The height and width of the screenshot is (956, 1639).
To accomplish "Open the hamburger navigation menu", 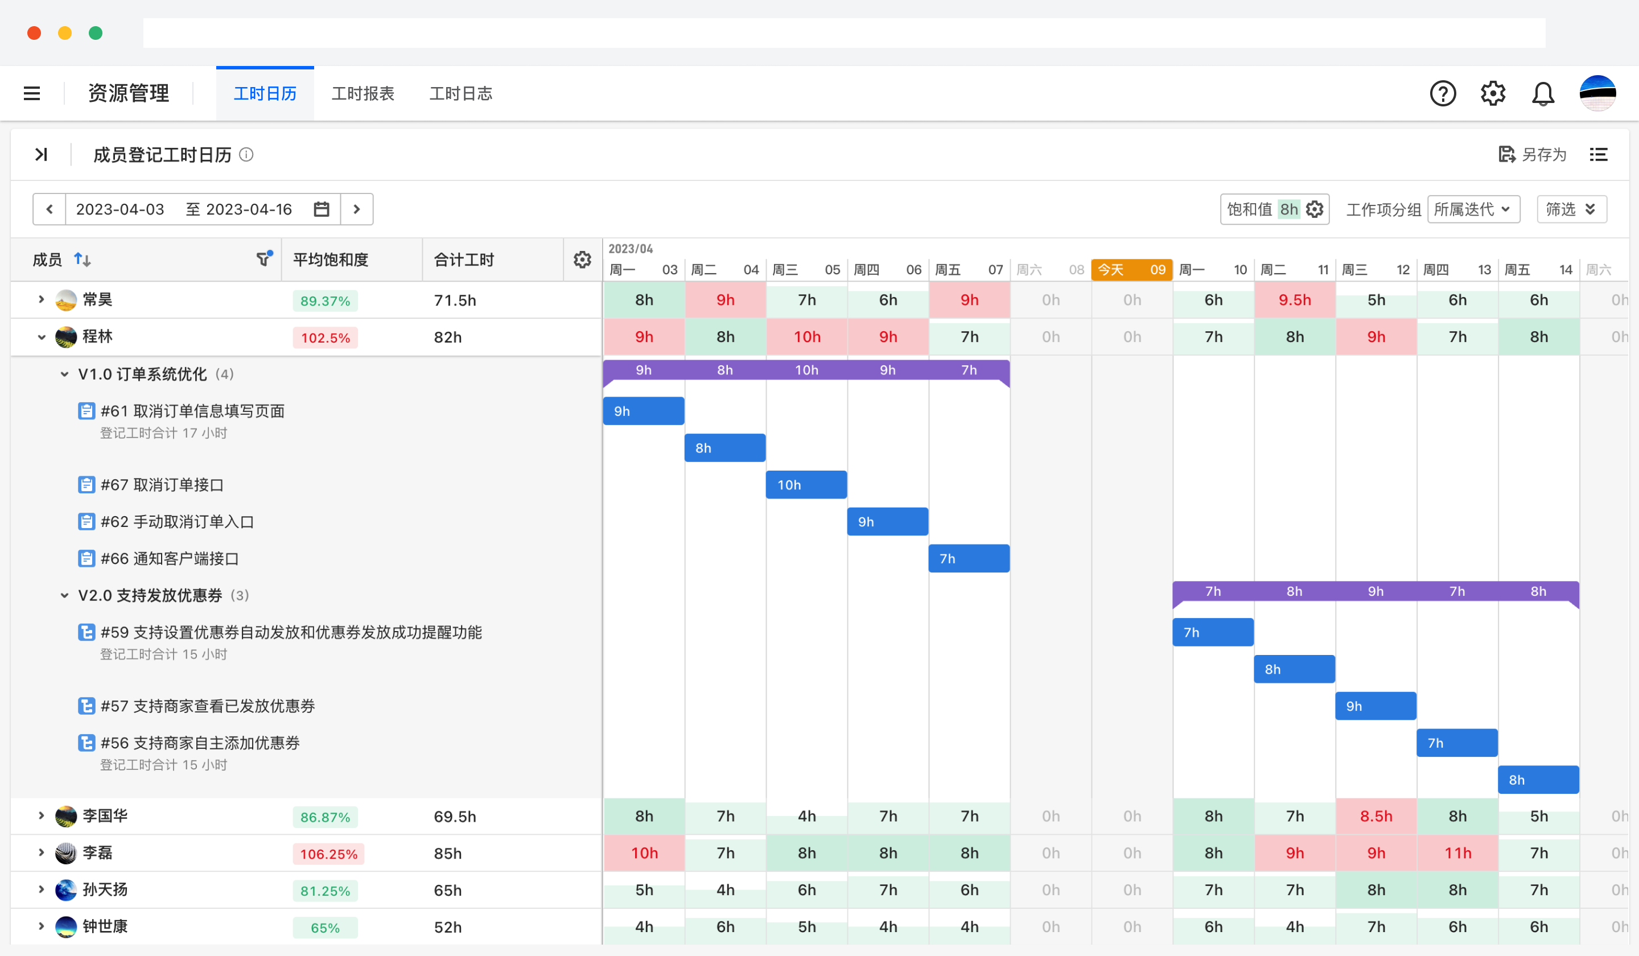I will tap(31, 94).
